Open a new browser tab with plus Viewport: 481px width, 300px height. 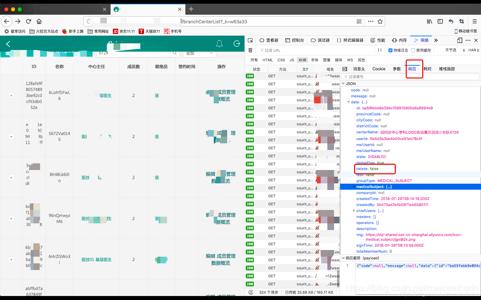191,9
